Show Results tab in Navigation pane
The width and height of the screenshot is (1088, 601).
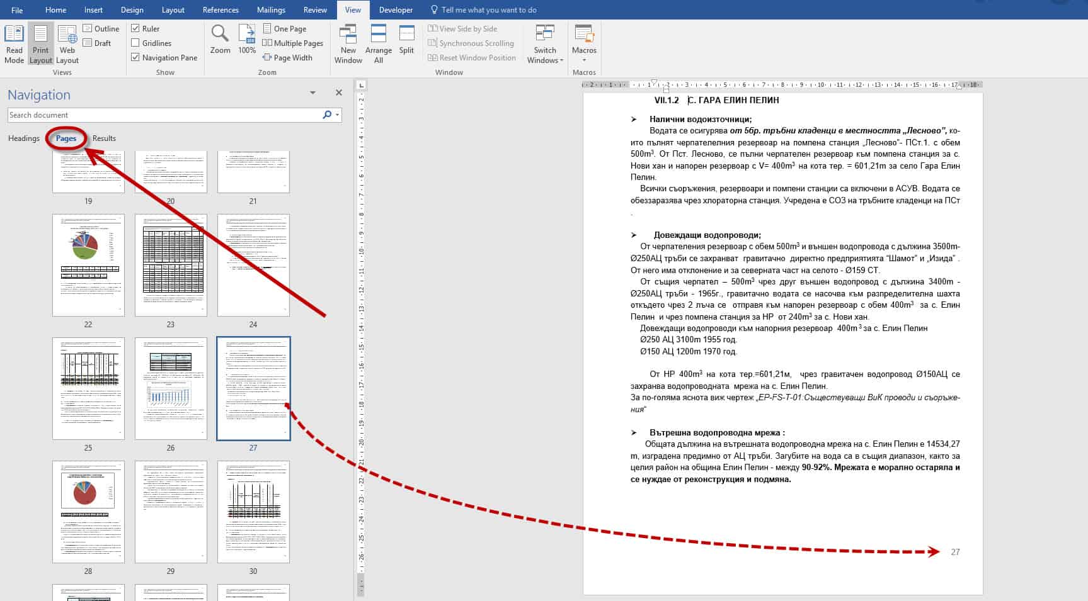104,138
